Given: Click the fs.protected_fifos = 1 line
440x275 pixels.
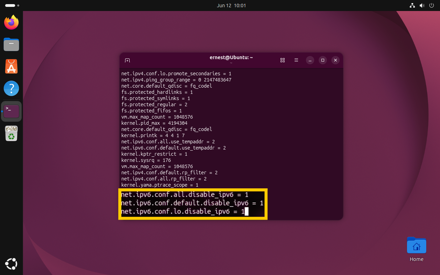Looking at the screenshot, I should click(152, 111).
